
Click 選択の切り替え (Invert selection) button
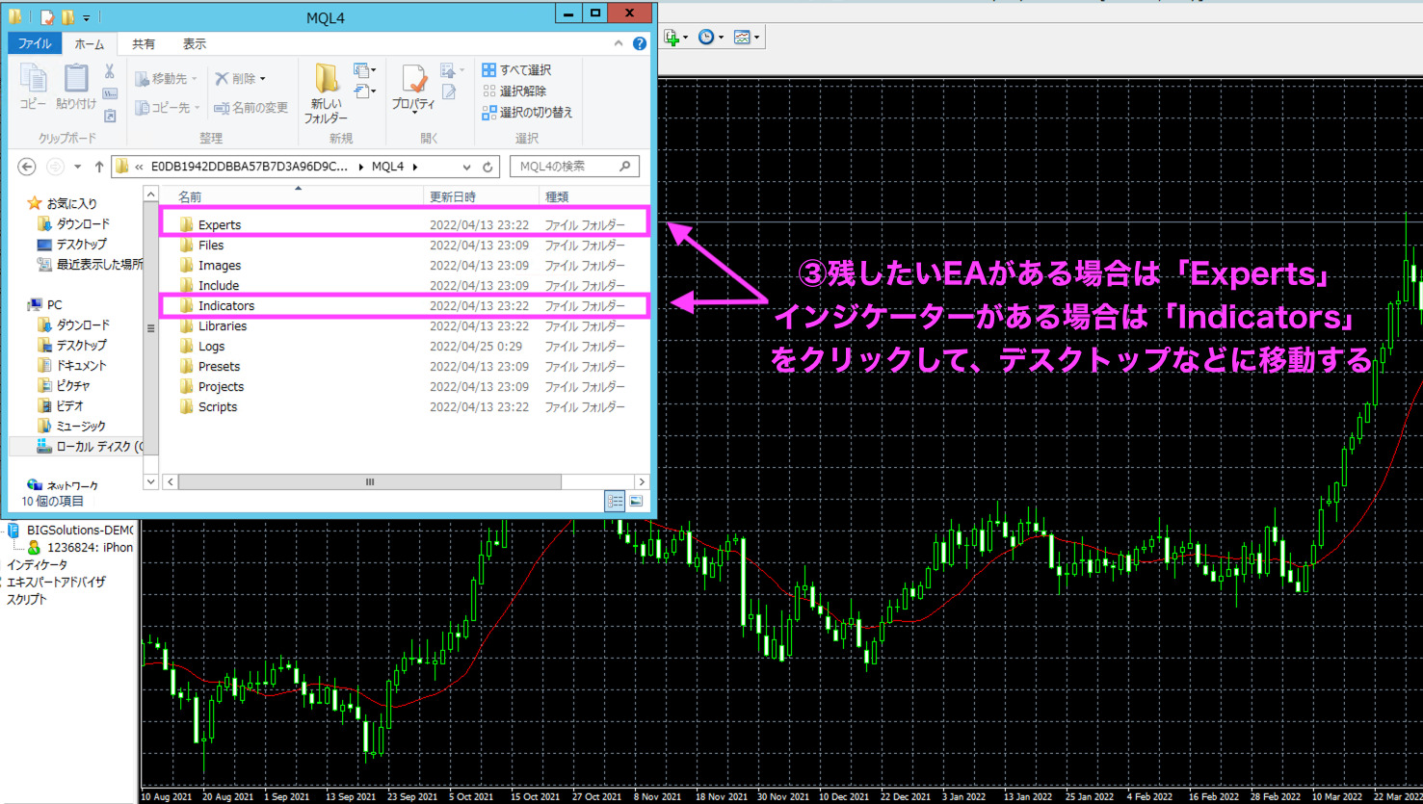click(527, 112)
